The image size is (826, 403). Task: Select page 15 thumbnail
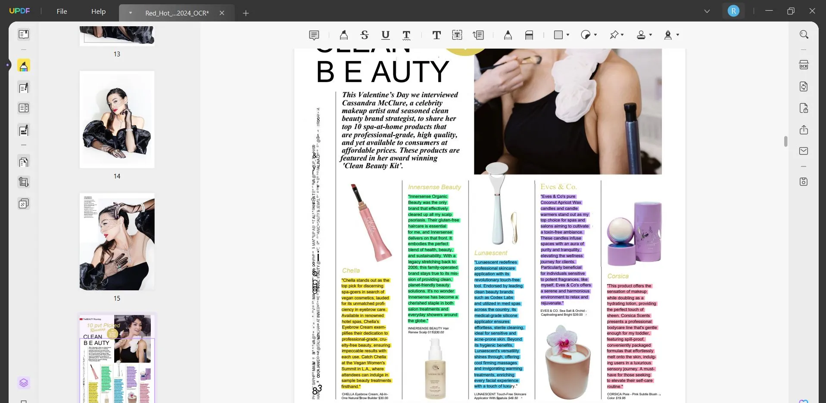117,242
